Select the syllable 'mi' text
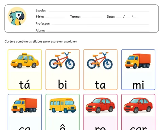The width and height of the screenshot is (163, 130). click(x=138, y=85)
